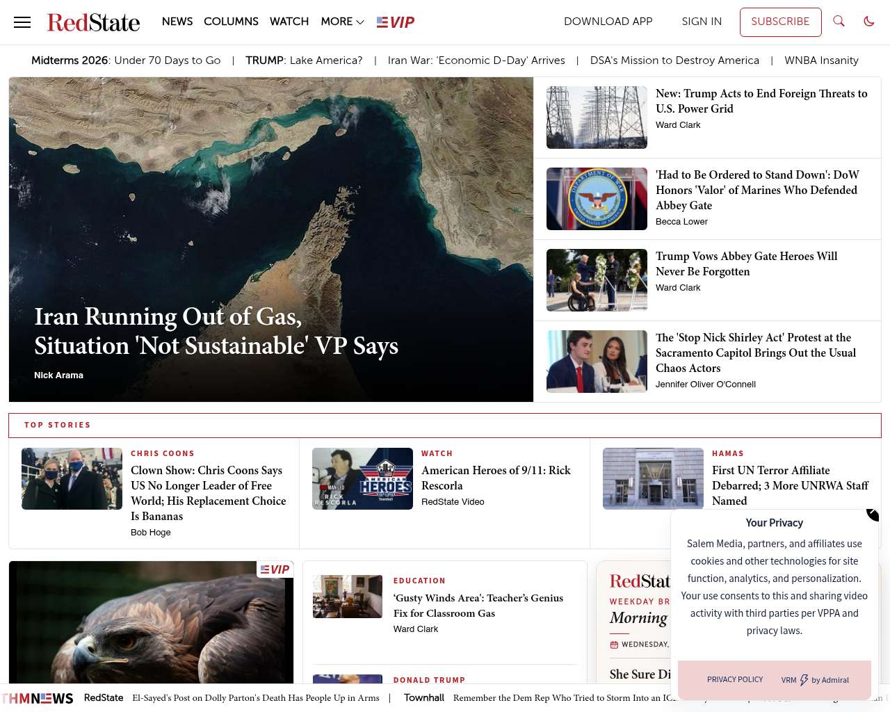
Task: Open Iran Running Out of Gas headline
Action: point(216,331)
